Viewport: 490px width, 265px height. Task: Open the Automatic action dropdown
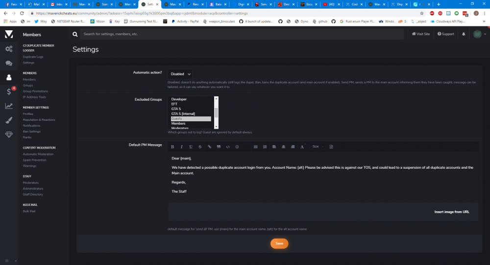[180, 74]
